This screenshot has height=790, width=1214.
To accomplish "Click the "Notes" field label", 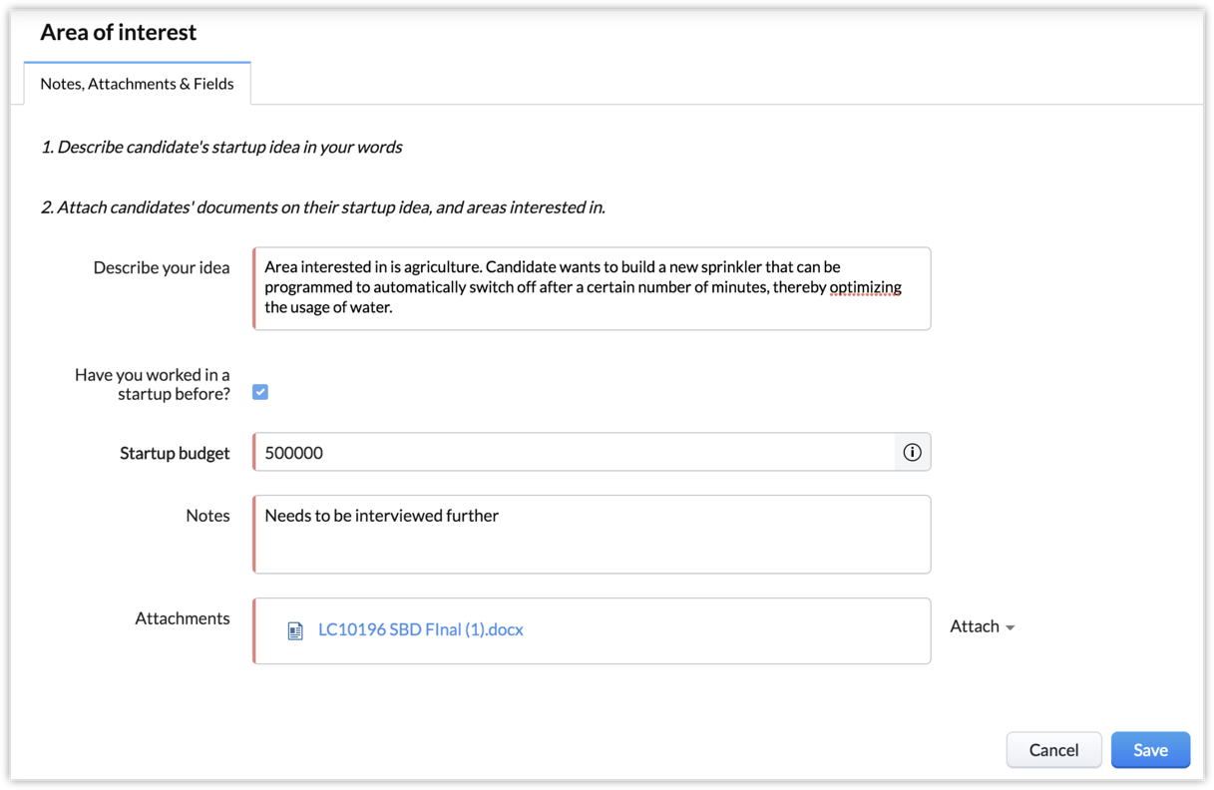I will click(207, 516).
